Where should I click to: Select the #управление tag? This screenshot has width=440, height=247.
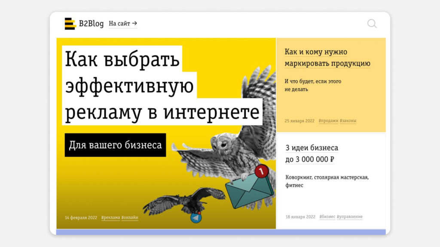point(350,217)
